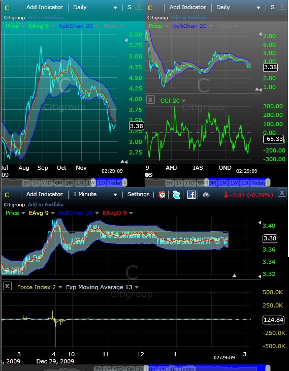
Task: Click the Citigroup name under the 1 Minute toolbar
Action: (x=14, y=205)
